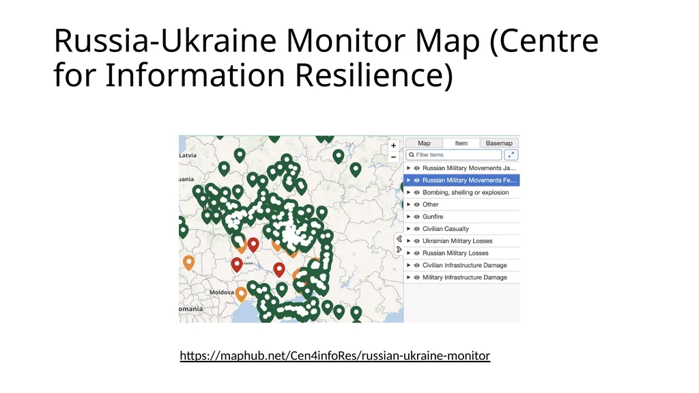The width and height of the screenshot is (699, 393).
Task: Switch to the Map tab
Action: click(424, 143)
